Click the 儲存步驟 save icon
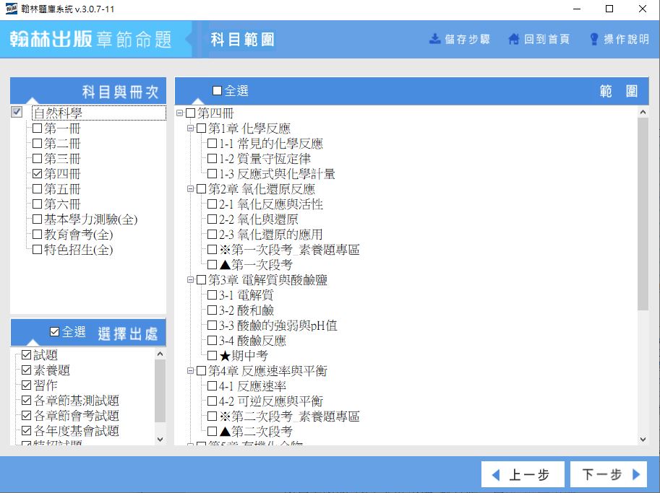 (x=434, y=39)
